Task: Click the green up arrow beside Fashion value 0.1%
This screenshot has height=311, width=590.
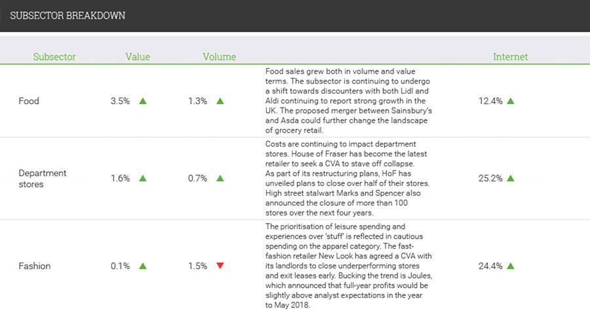Action: pyautogui.click(x=143, y=266)
